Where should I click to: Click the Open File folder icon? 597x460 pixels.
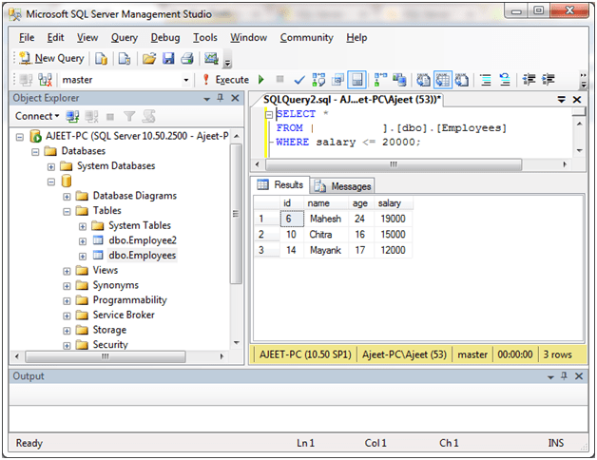(148, 58)
